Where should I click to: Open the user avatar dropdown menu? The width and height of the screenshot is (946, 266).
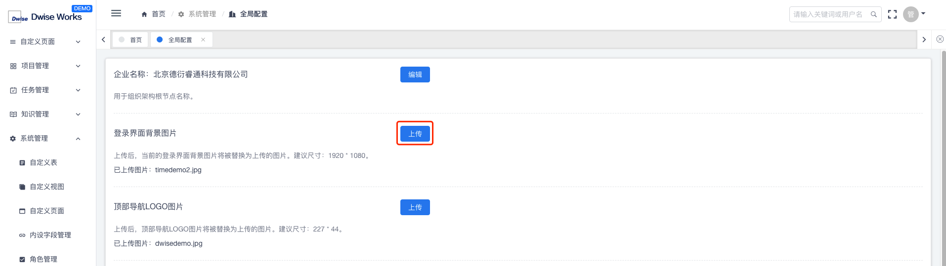click(914, 14)
